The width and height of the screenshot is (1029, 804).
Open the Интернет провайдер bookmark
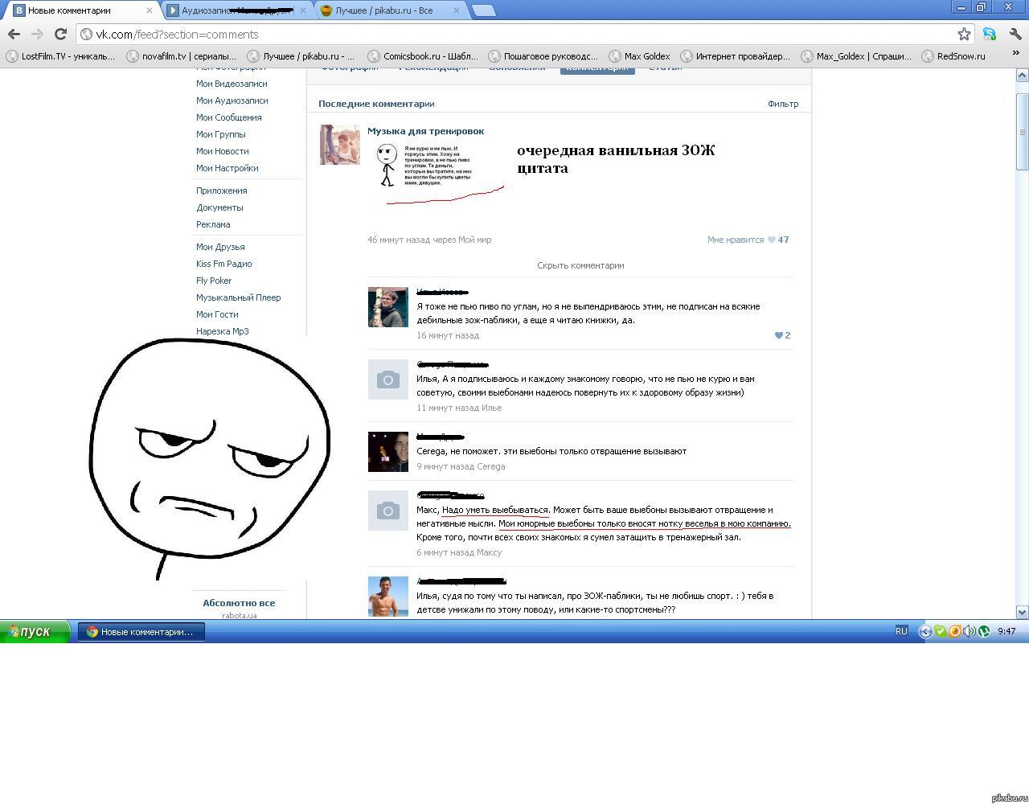736,56
